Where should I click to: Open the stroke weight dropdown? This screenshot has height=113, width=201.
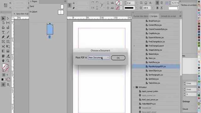136,3
